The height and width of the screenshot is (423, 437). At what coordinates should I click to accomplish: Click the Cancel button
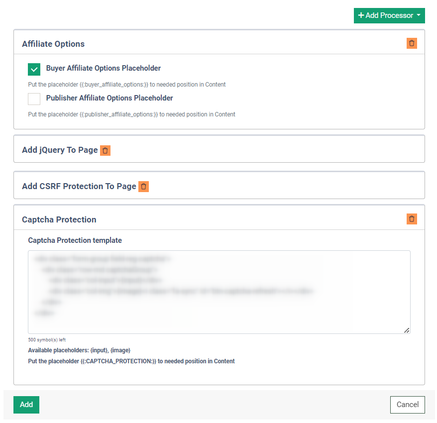click(407, 405)
